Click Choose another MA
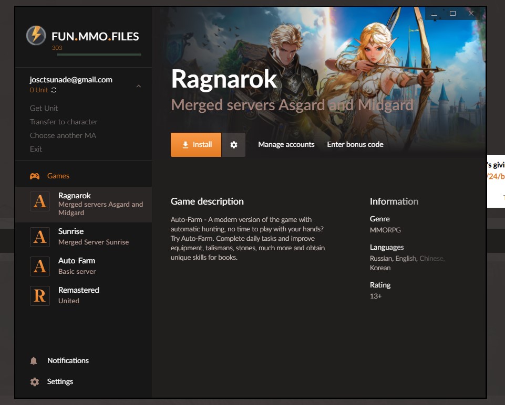The height and width of the screenshot is (405, 505). 63,135
